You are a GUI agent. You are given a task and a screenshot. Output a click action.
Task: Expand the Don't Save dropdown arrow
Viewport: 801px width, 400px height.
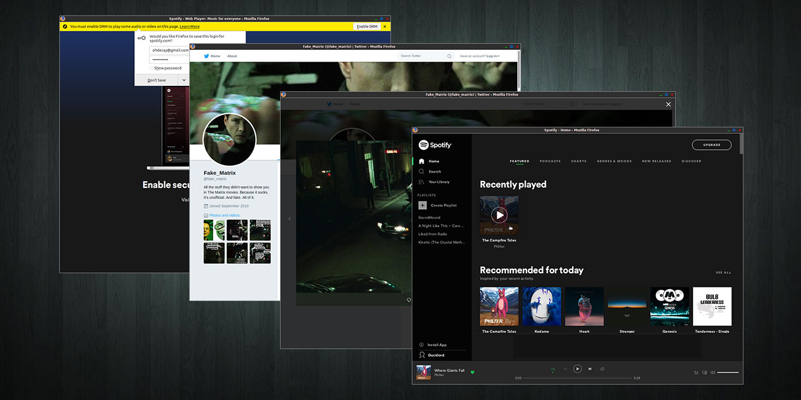[x=183, y=80]
